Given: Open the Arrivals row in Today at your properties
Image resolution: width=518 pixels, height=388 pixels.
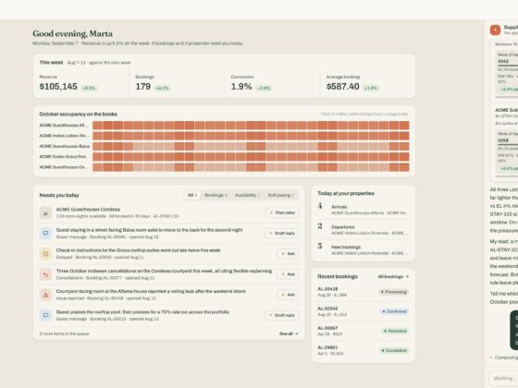Looking at the screenshot, I should click(x=363, y=210).
